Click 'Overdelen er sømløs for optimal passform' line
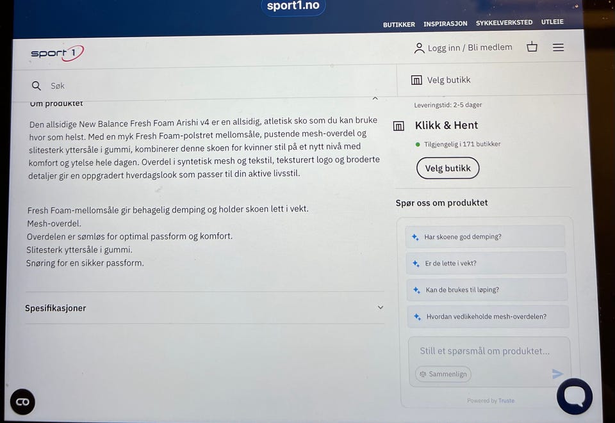The image size is (615, 423). pyautogui.click(x=129, y=237)
